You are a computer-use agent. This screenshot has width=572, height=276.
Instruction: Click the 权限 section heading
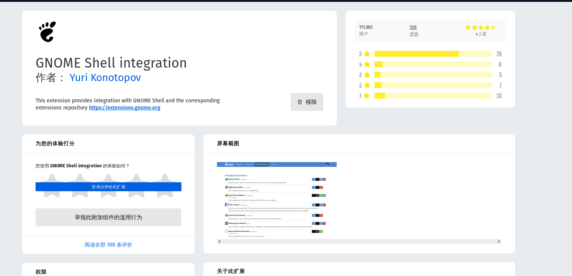[41, 272]
